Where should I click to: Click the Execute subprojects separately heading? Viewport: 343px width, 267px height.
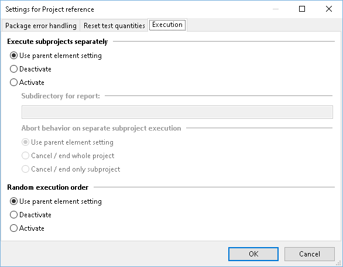pos(57,42)
